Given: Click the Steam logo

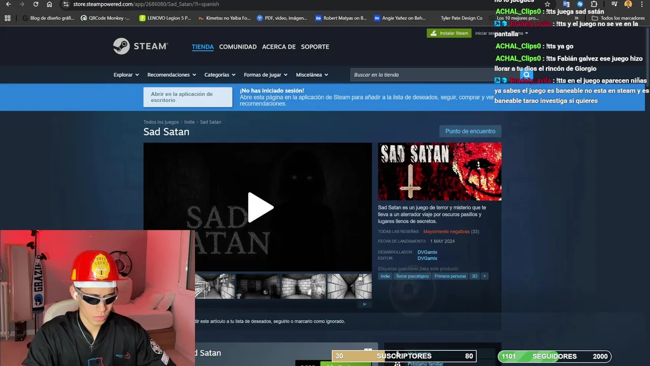Looking at the screenshot, I should [141, 46].
